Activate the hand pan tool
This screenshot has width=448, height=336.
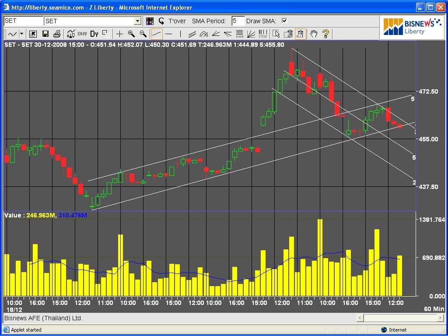pos(314,34)
